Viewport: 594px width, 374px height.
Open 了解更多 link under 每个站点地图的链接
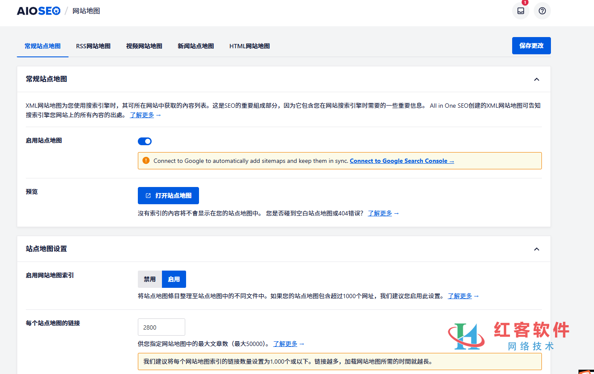[285, 344]
